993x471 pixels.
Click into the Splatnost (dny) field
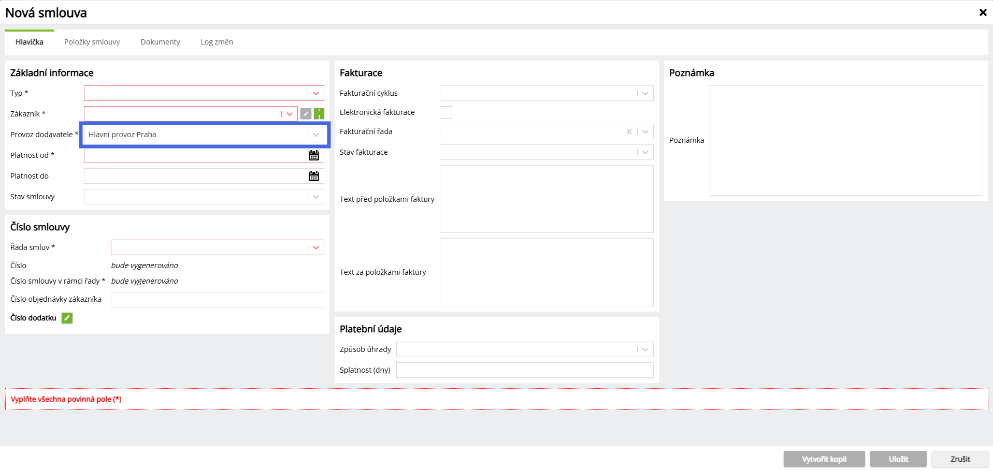524,370
